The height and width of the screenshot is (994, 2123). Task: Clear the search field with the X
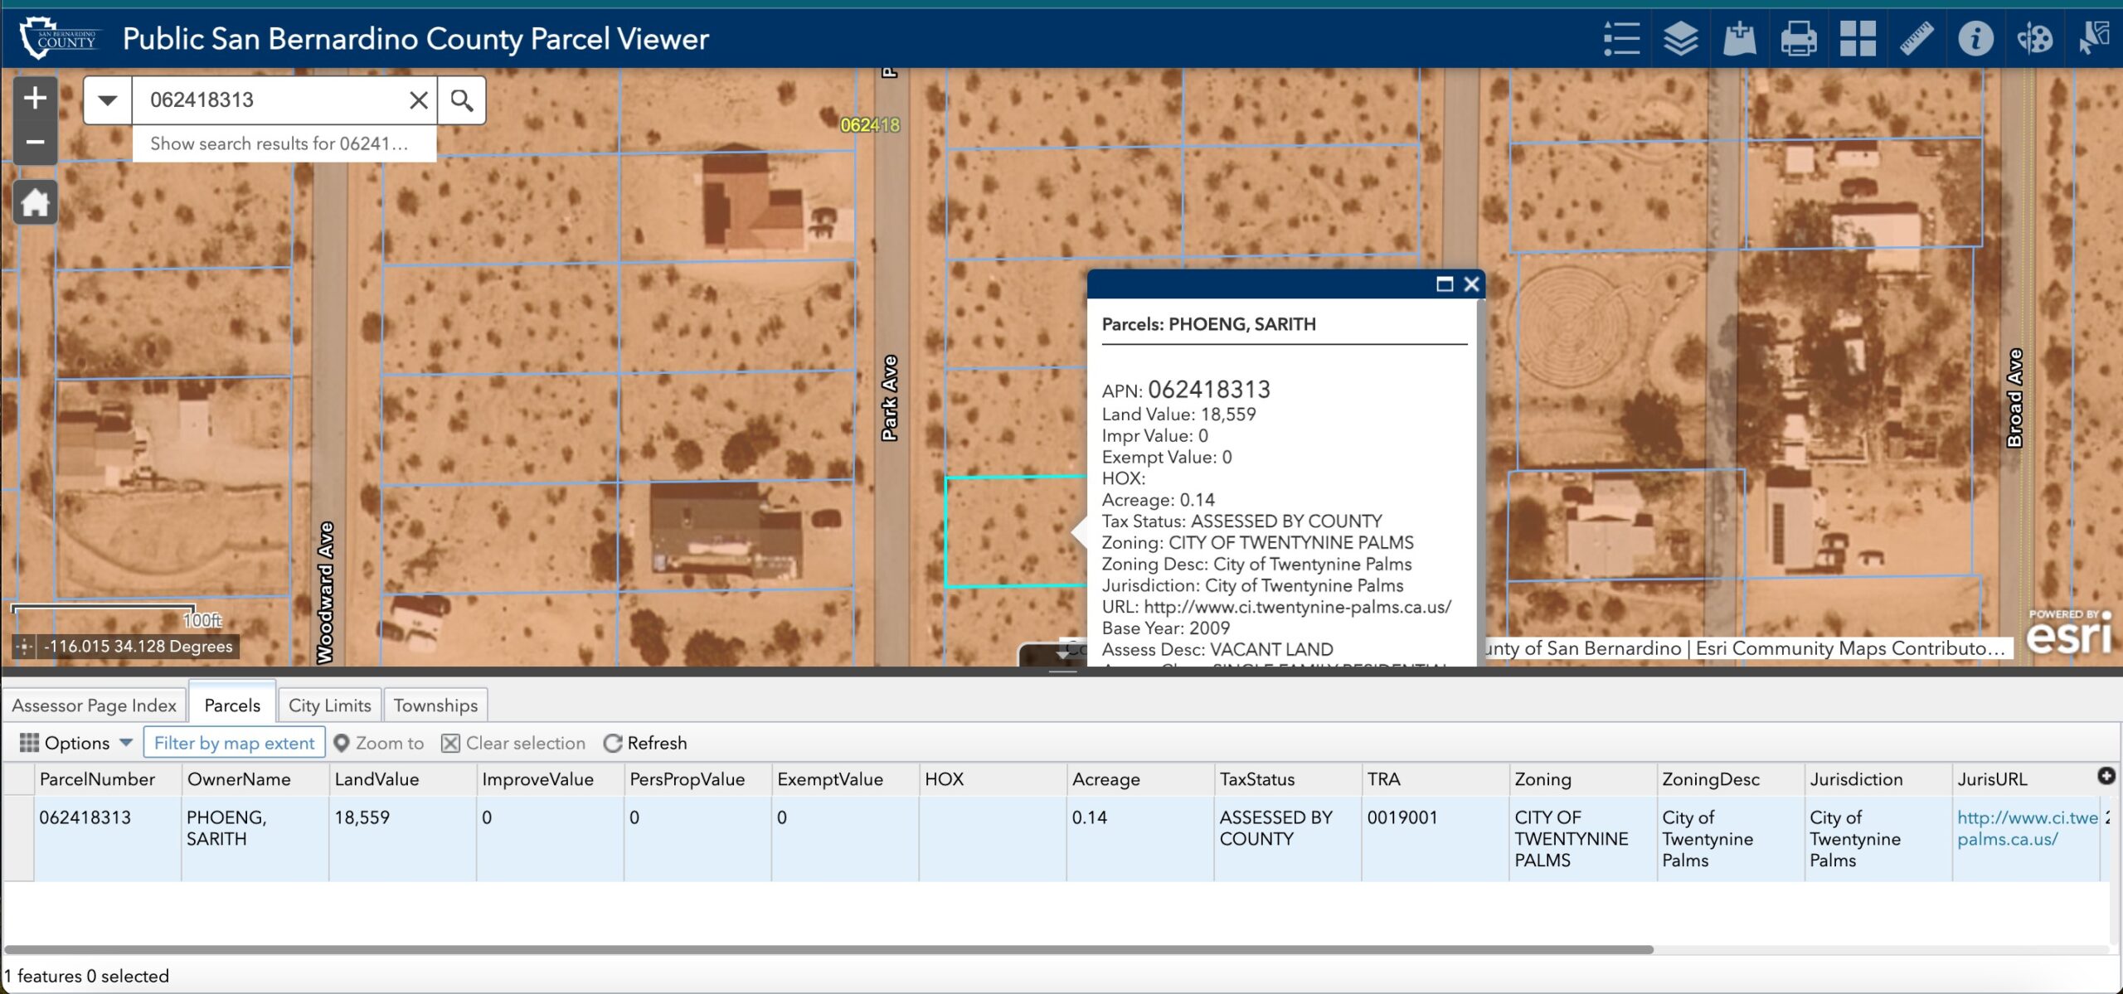417,99
